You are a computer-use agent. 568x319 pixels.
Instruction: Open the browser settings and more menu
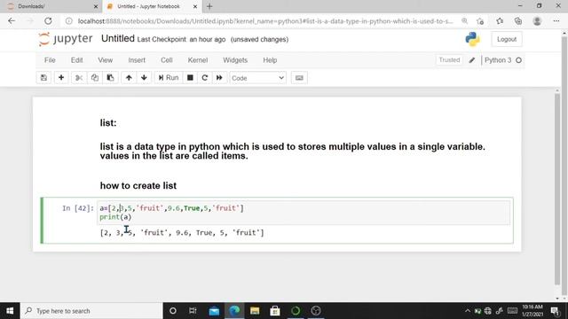[x=556, y=21]
